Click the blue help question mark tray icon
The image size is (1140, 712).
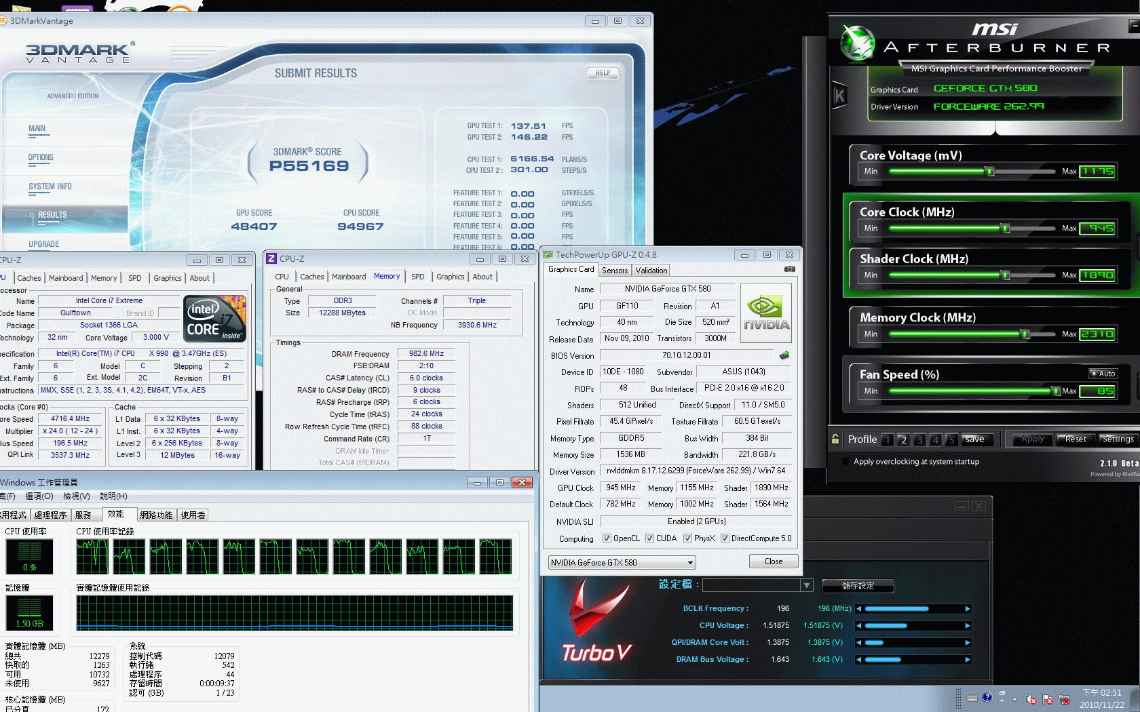click(987, 697)
